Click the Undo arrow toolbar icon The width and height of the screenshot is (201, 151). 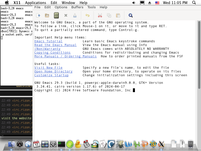(x=87, y=15)
